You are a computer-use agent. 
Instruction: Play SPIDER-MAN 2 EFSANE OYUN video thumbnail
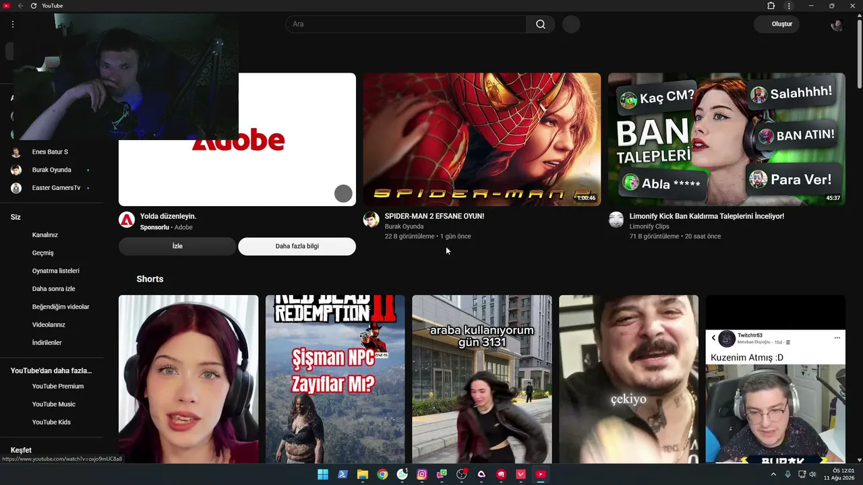tap(482, 139)
